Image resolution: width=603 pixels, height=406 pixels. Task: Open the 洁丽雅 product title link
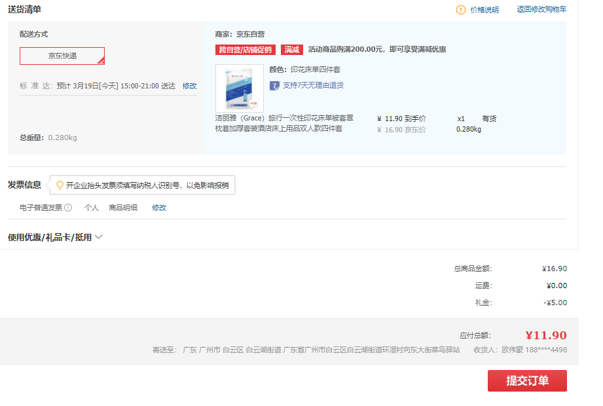(284, 123)
